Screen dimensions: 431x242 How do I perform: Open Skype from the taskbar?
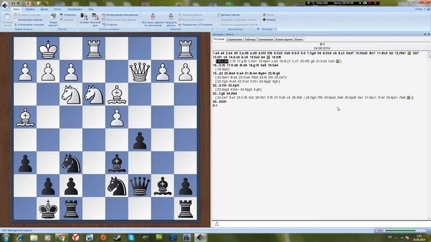point(131,237)
